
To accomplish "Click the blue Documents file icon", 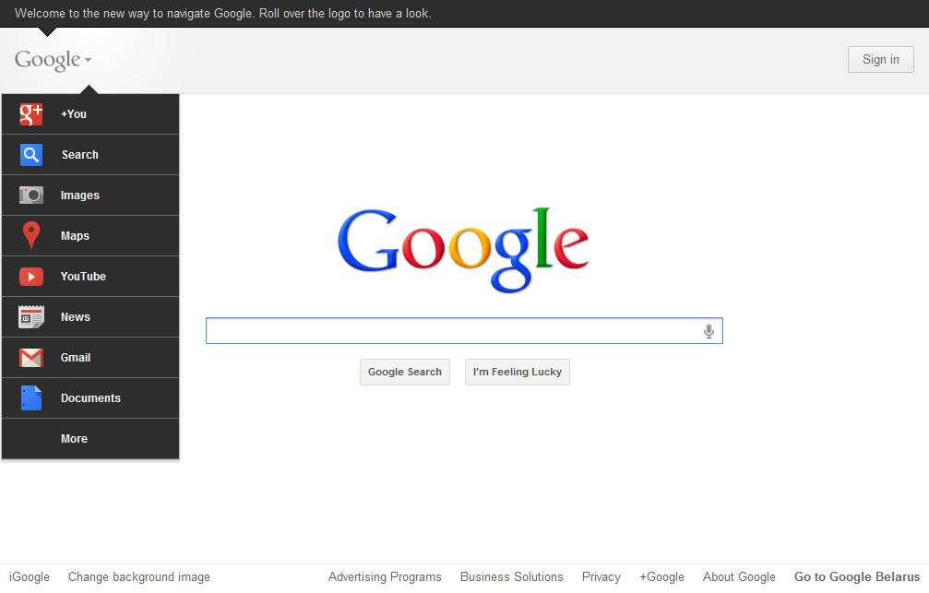I will click(x=30, y=398).
